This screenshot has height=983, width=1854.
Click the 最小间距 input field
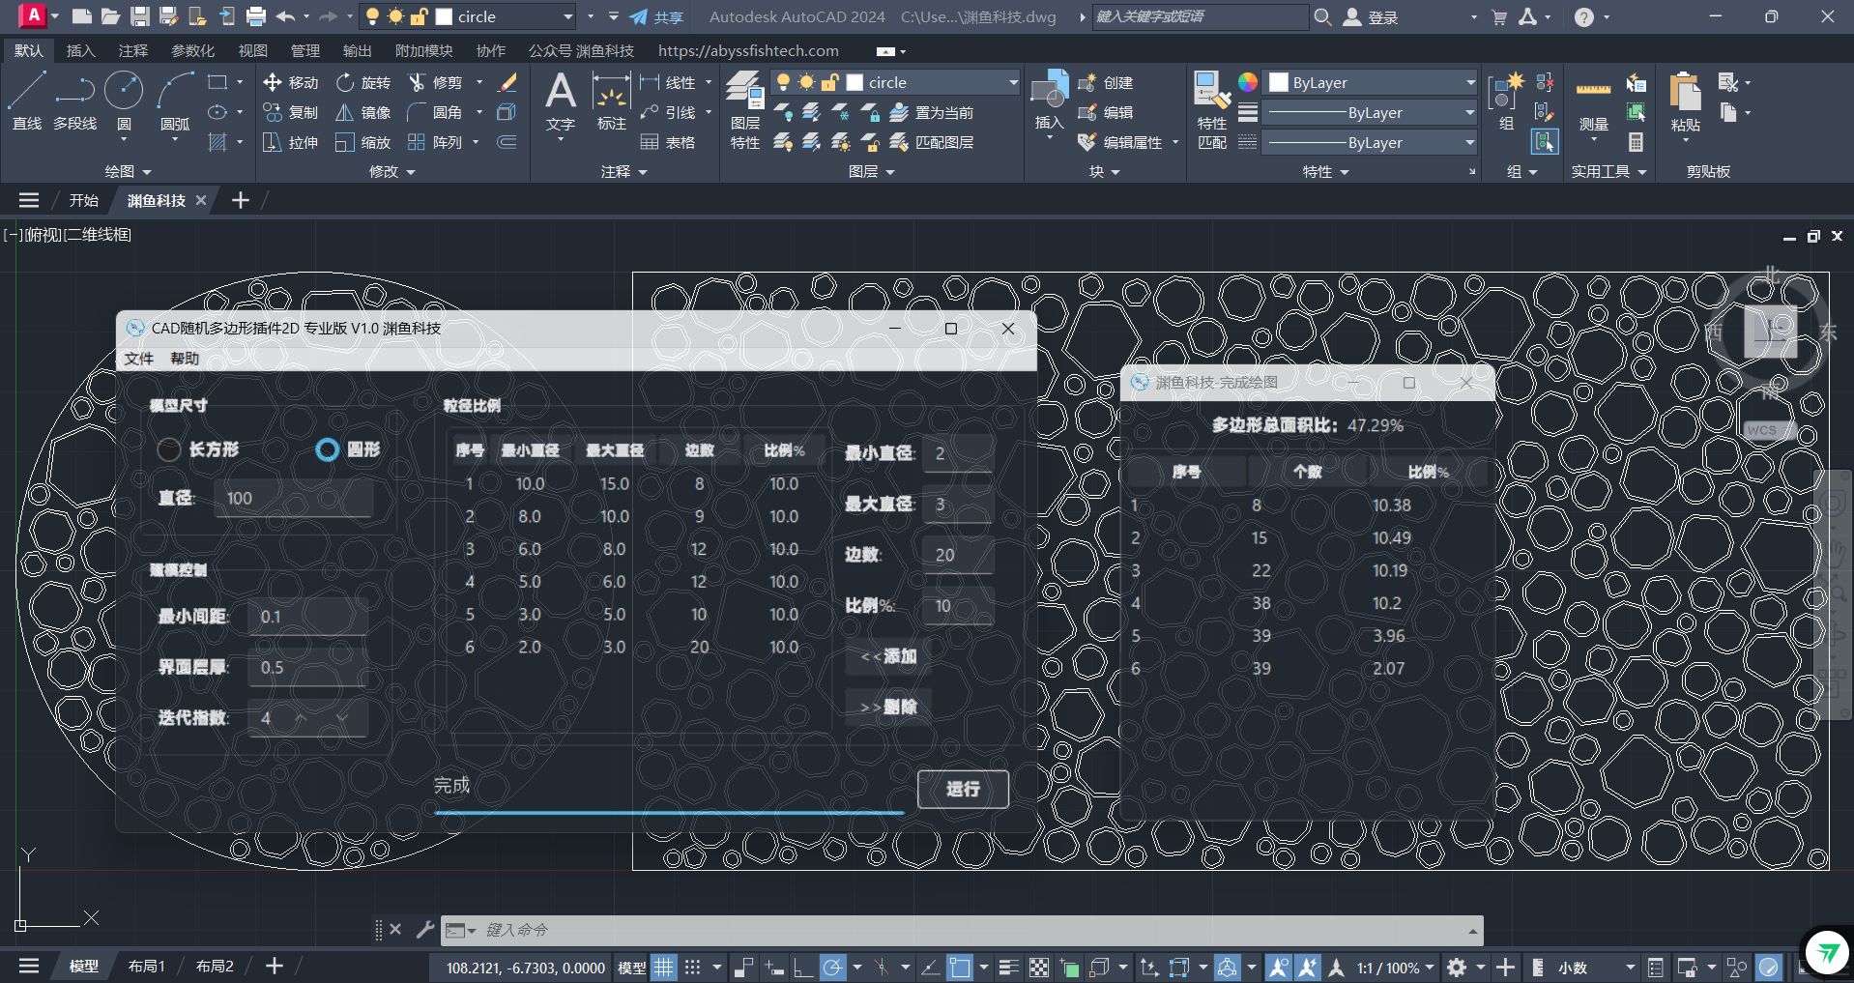coord(307,617)
